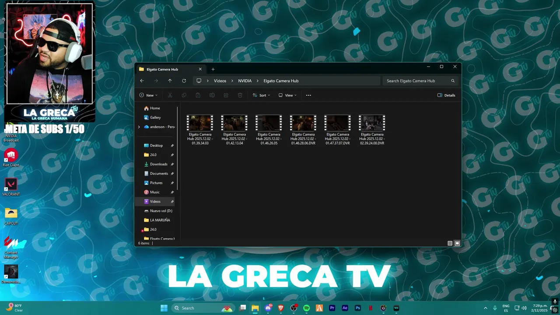
Task: Click the Cut icon in Explorer toolbar
Action: [170, 95]
